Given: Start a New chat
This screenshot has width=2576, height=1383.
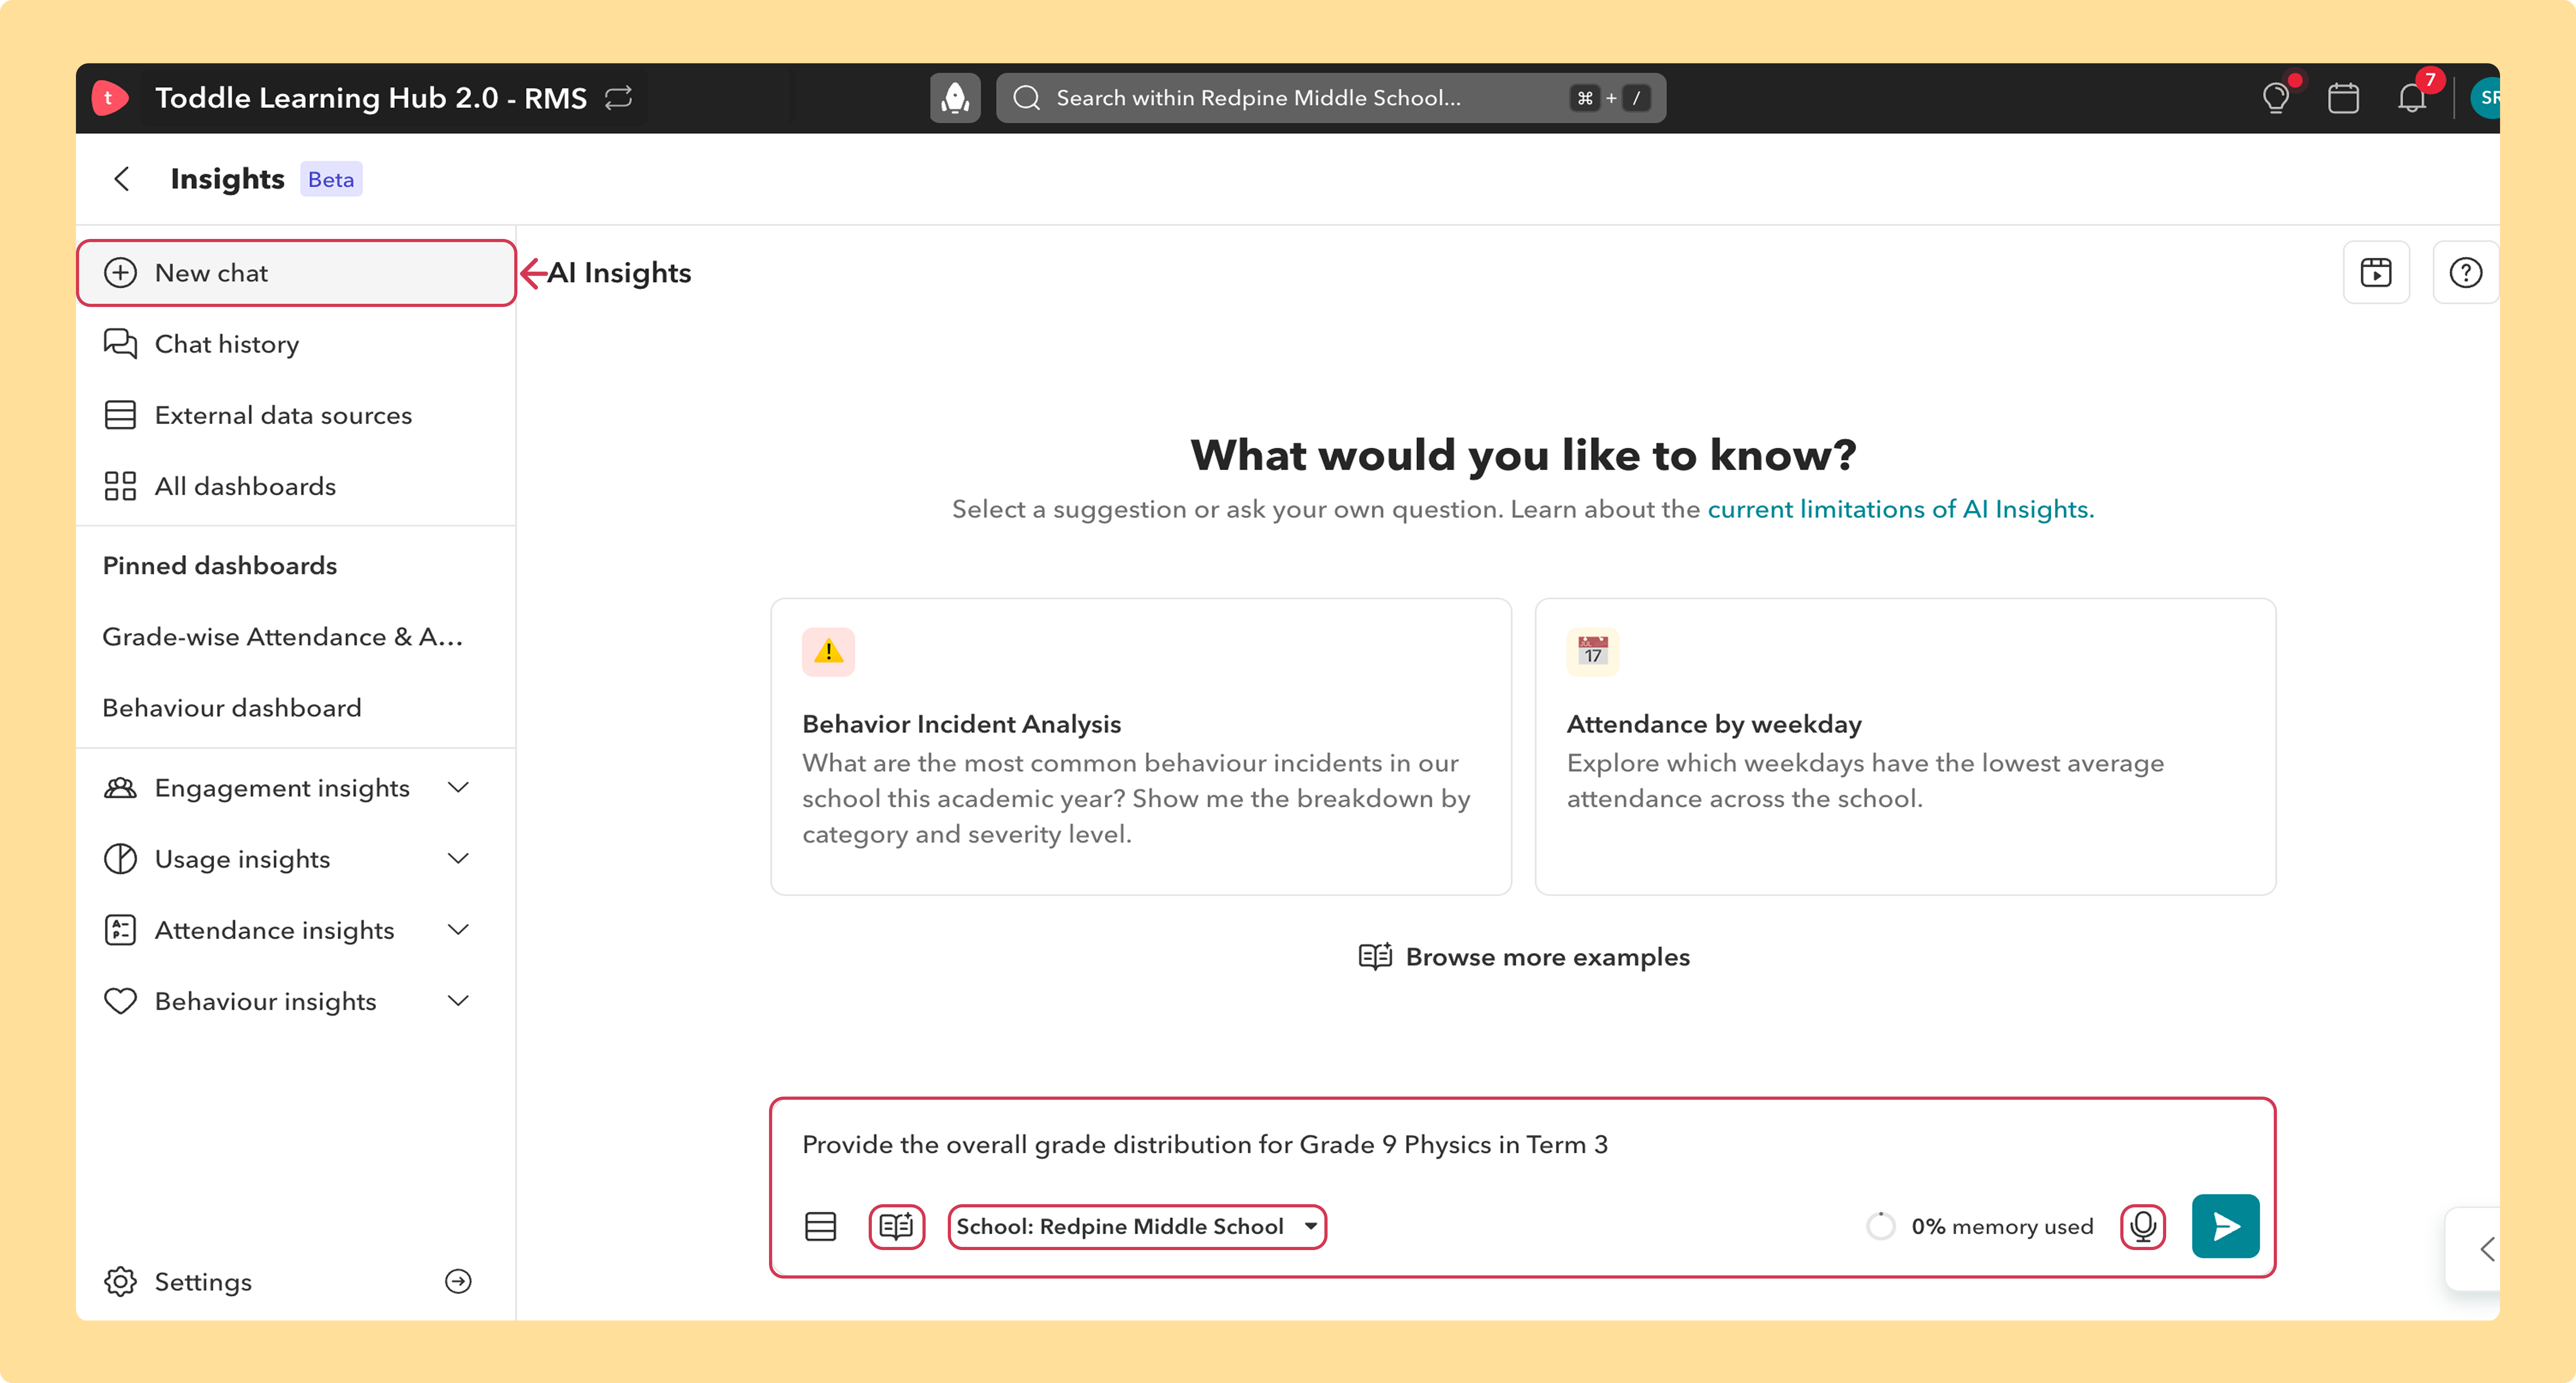Looking at the screenshot, I should pyautogui.click(x=296, y=273).
